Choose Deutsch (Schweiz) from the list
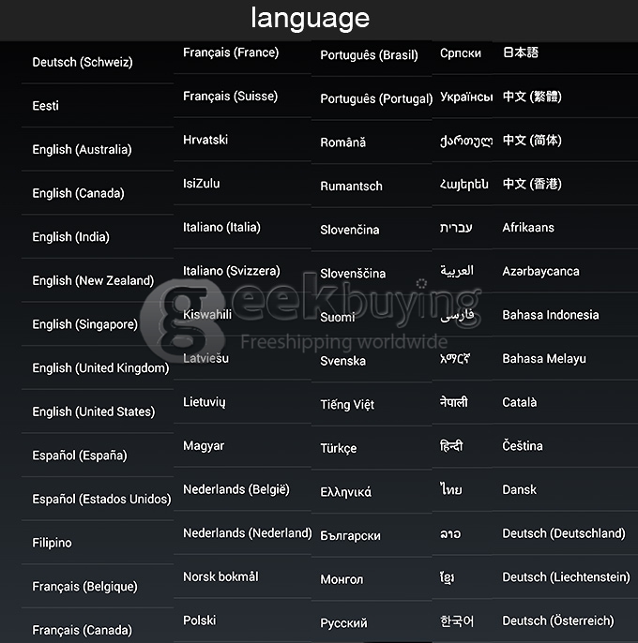This screenshot has width=638, height=643. (83, 63)
